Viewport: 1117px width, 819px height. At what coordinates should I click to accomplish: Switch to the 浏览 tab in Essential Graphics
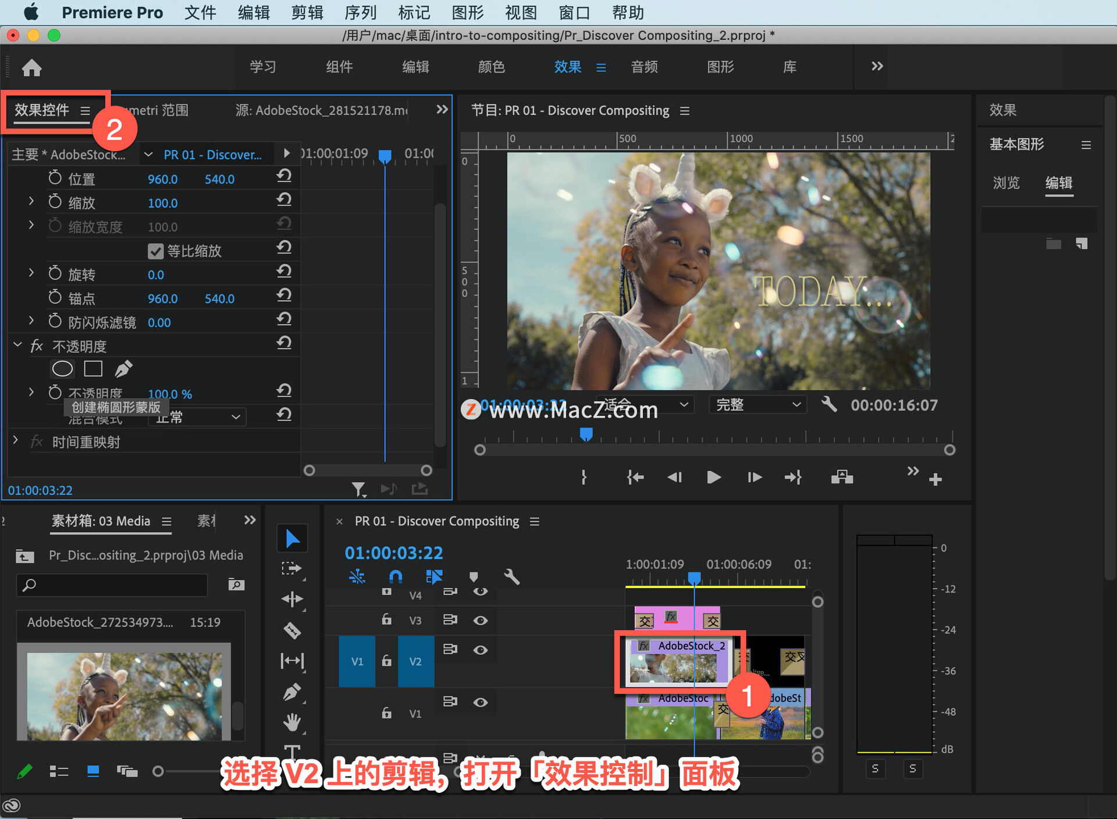1006,183
